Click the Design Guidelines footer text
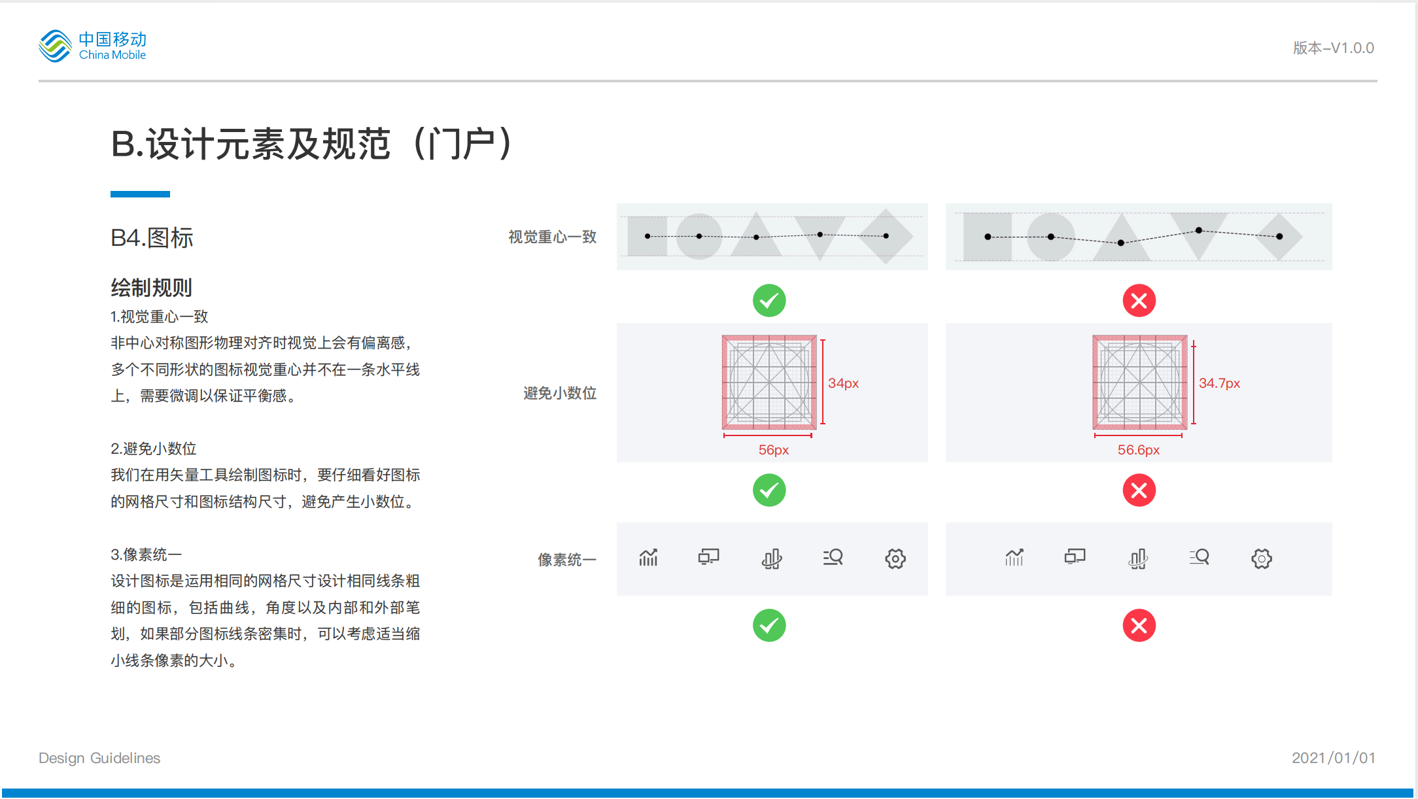 [99, 758]
